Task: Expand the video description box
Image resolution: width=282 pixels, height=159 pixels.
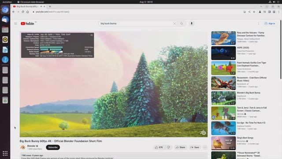Action: click(x=114, y=156)
